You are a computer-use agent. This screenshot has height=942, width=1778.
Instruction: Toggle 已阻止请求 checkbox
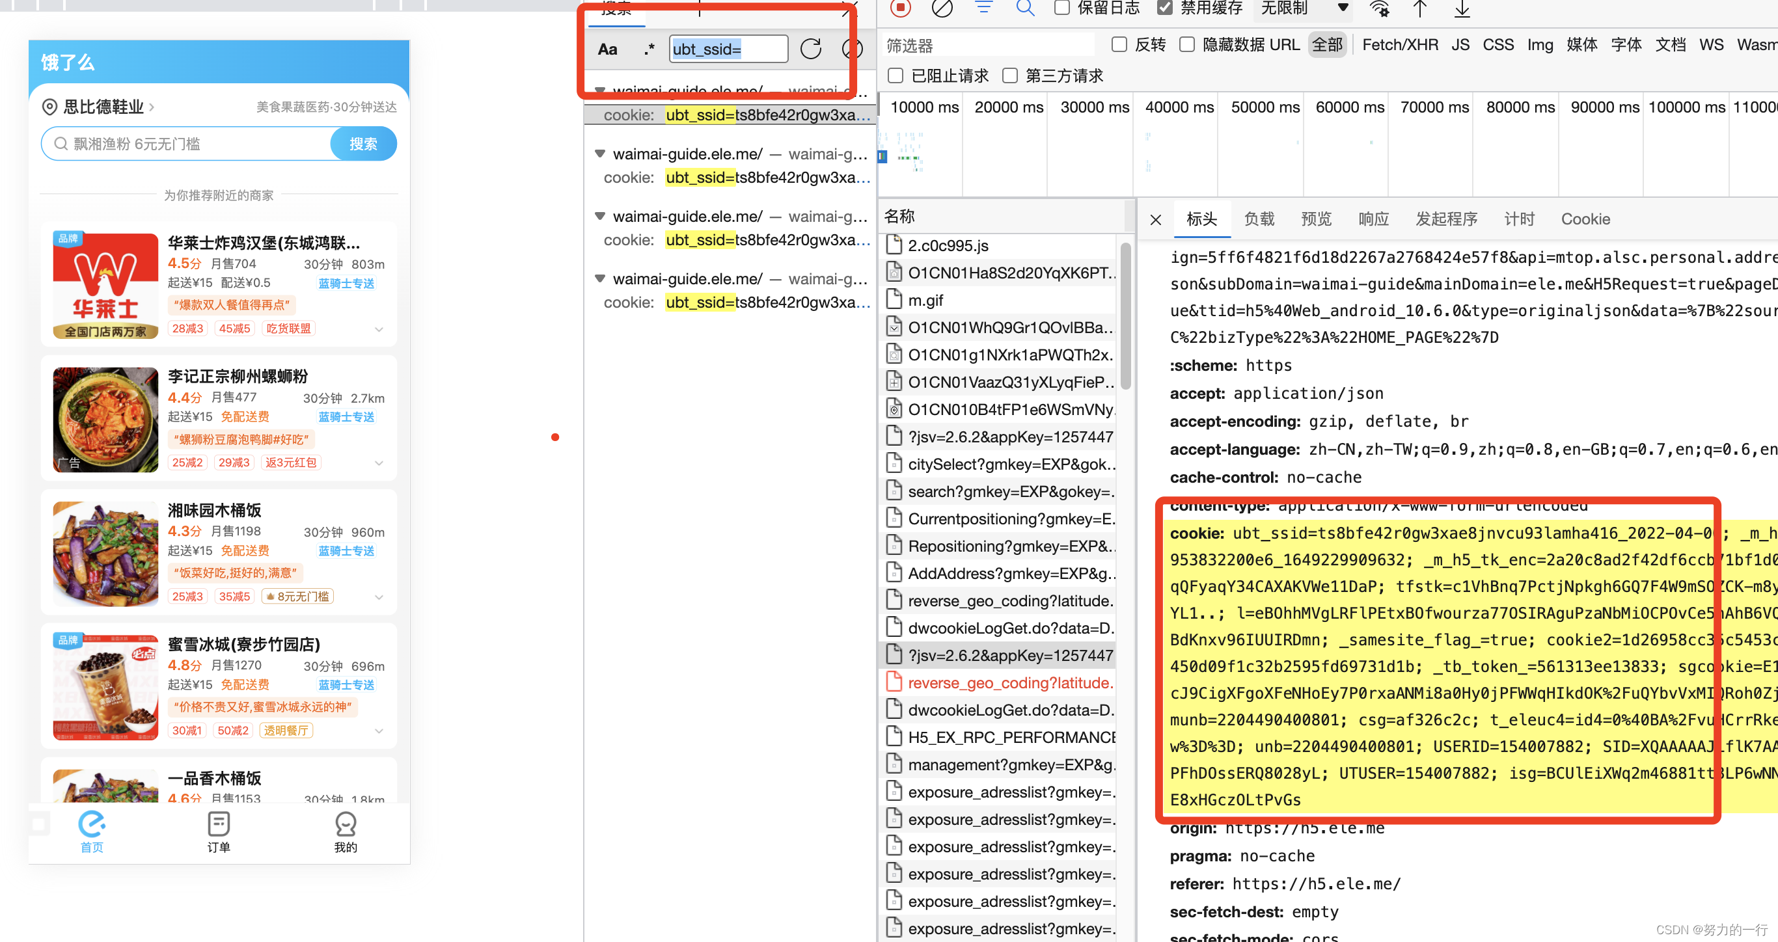tap(896, 76)
